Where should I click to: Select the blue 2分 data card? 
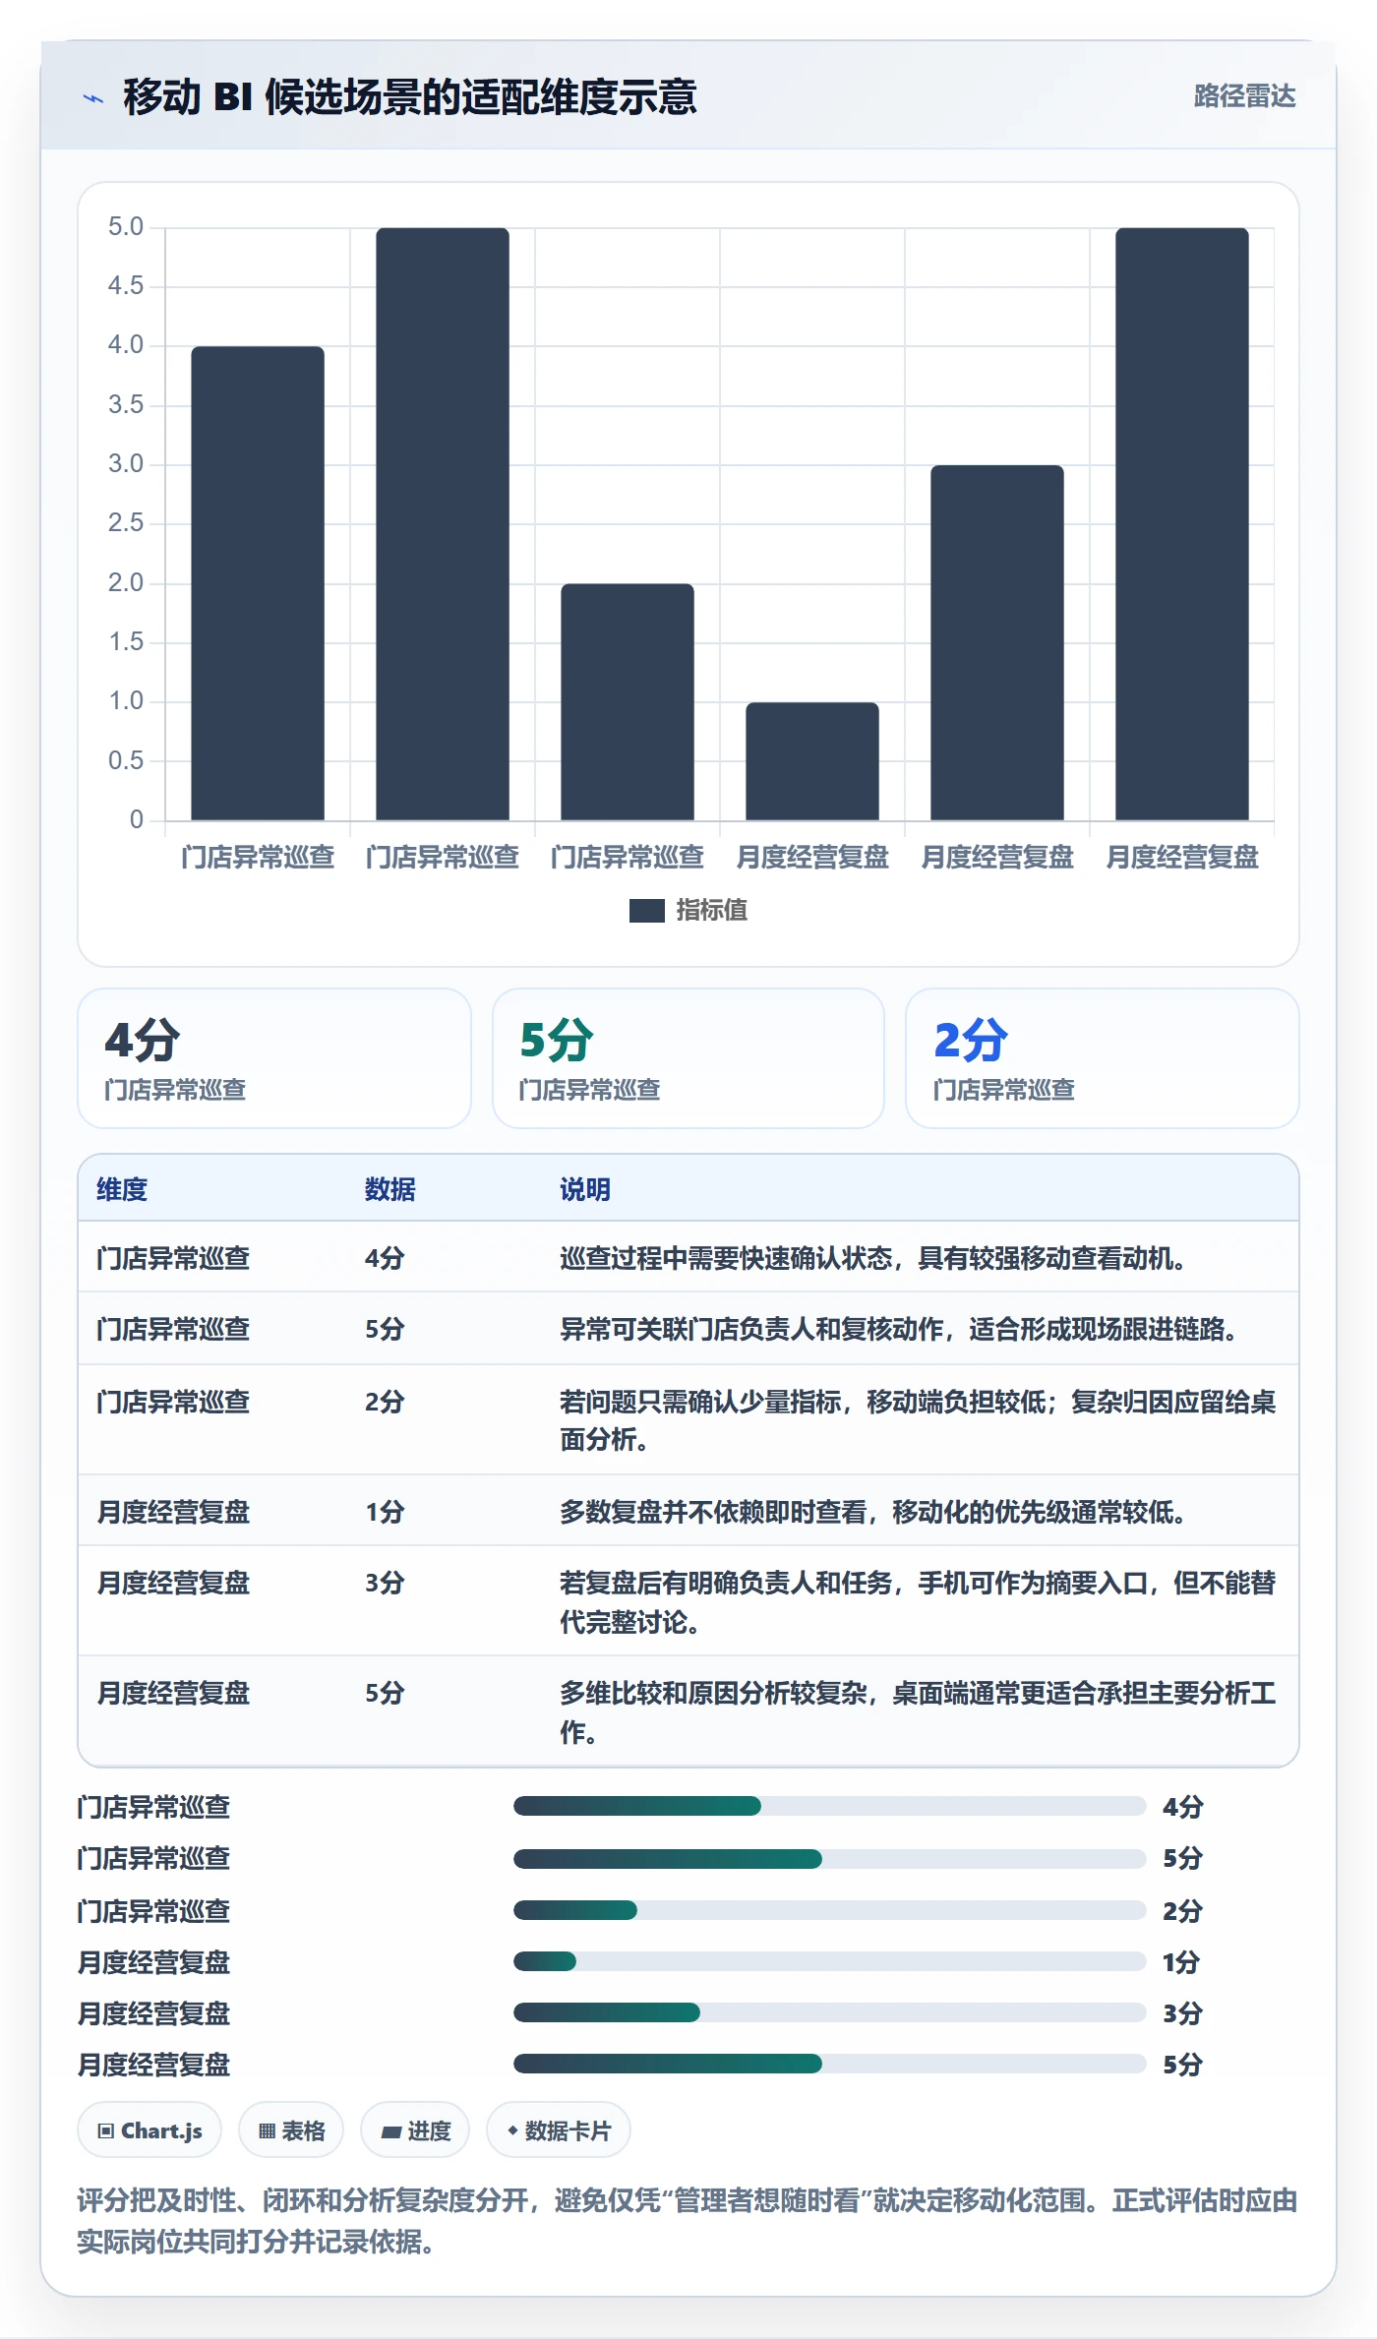[1103, 1058]
